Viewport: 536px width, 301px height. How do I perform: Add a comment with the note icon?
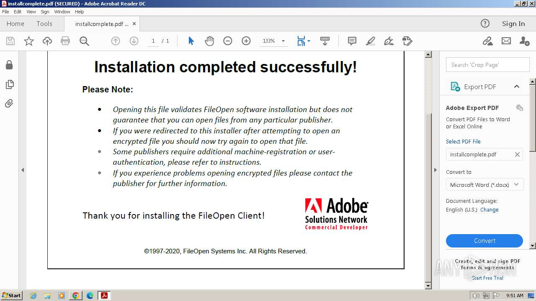pyautogui.click(x=352, y=41)
